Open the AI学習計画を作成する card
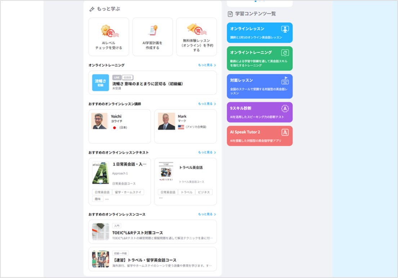This screenshot has width=398, height=278. [x=153, y=37]
